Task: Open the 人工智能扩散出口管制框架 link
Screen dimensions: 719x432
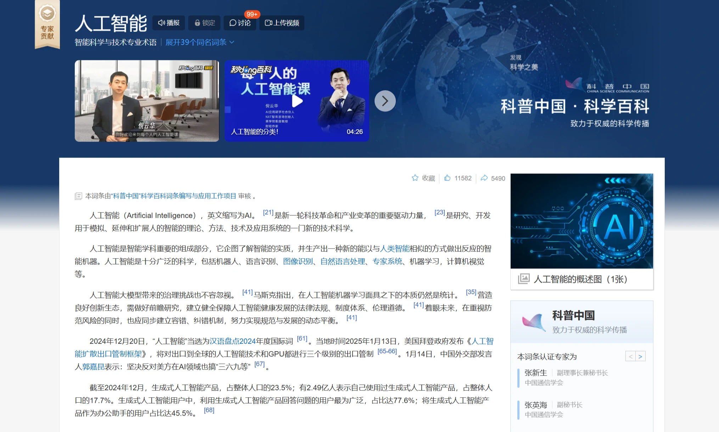Action: [x=106, y=354]
